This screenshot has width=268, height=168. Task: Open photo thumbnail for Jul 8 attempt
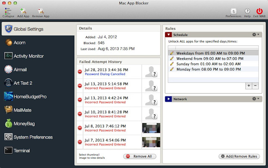(x=151, y=128)
